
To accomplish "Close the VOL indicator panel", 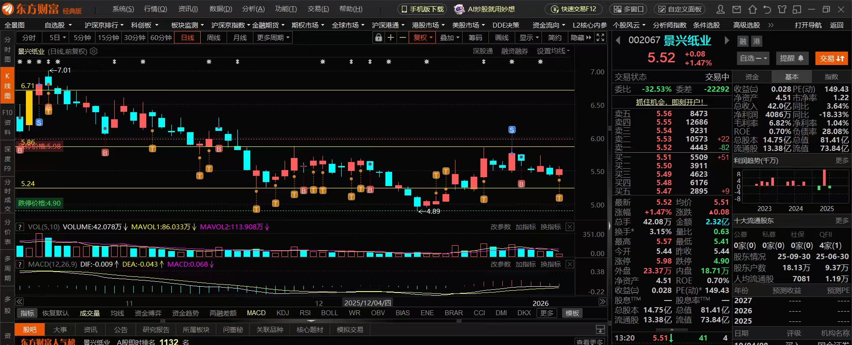I will (570, 227).
